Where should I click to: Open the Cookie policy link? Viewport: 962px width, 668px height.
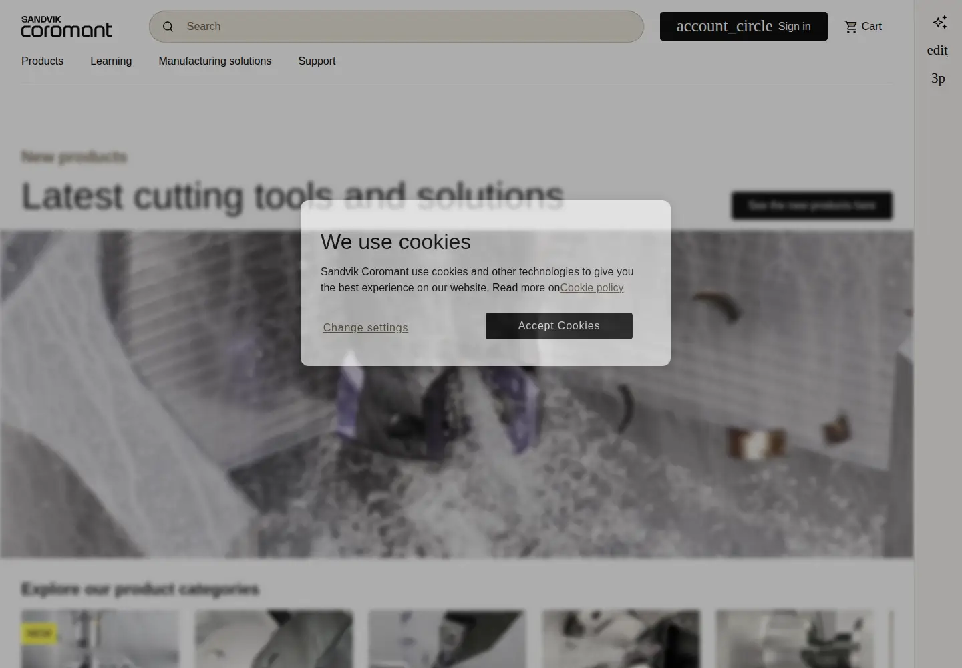(591, 288)
